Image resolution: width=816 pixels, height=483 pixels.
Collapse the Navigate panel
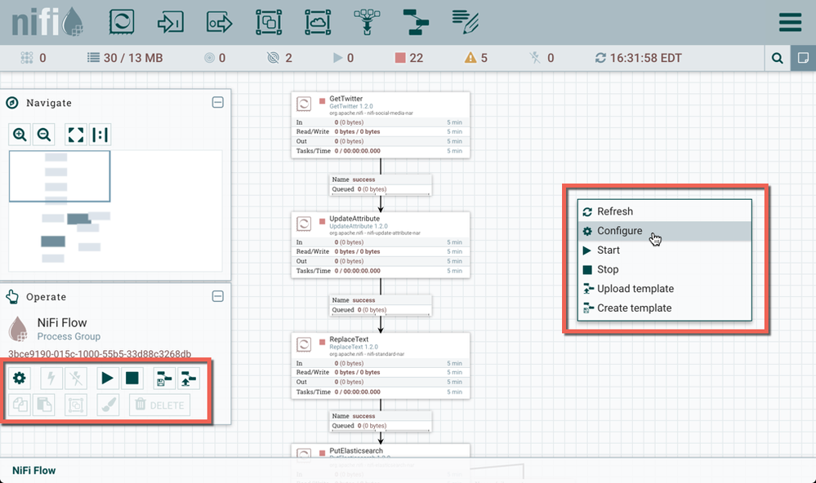click(x=218, y=103)
